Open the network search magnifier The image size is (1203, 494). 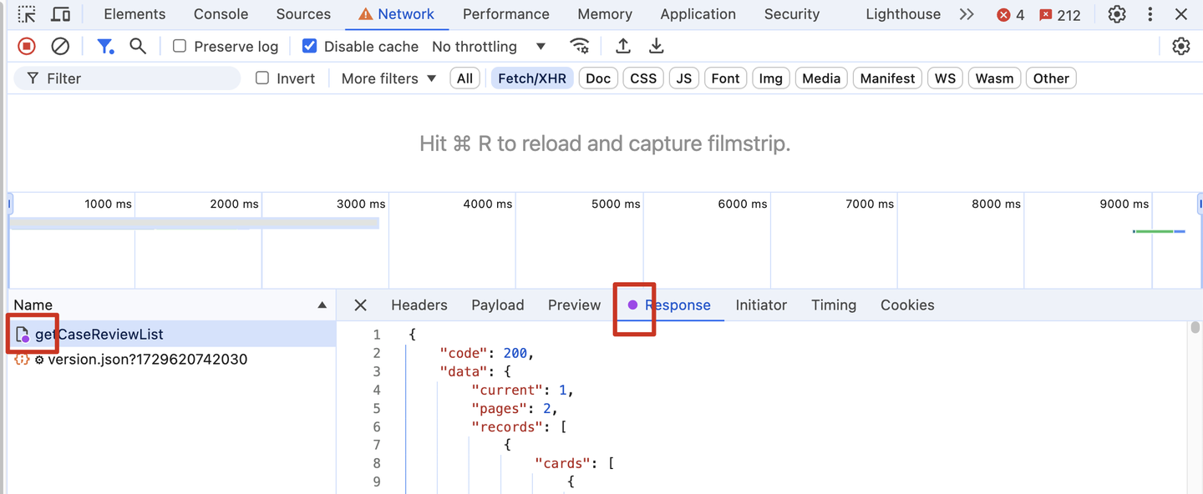point(138,47)
